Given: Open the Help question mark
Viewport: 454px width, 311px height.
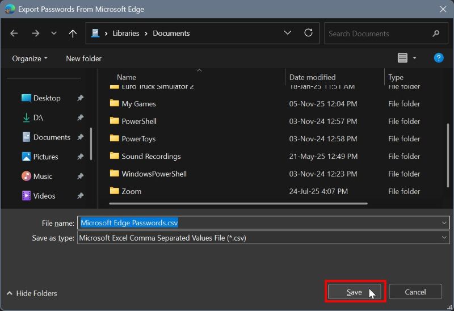Looking at the screenshot, I should 439,58.
